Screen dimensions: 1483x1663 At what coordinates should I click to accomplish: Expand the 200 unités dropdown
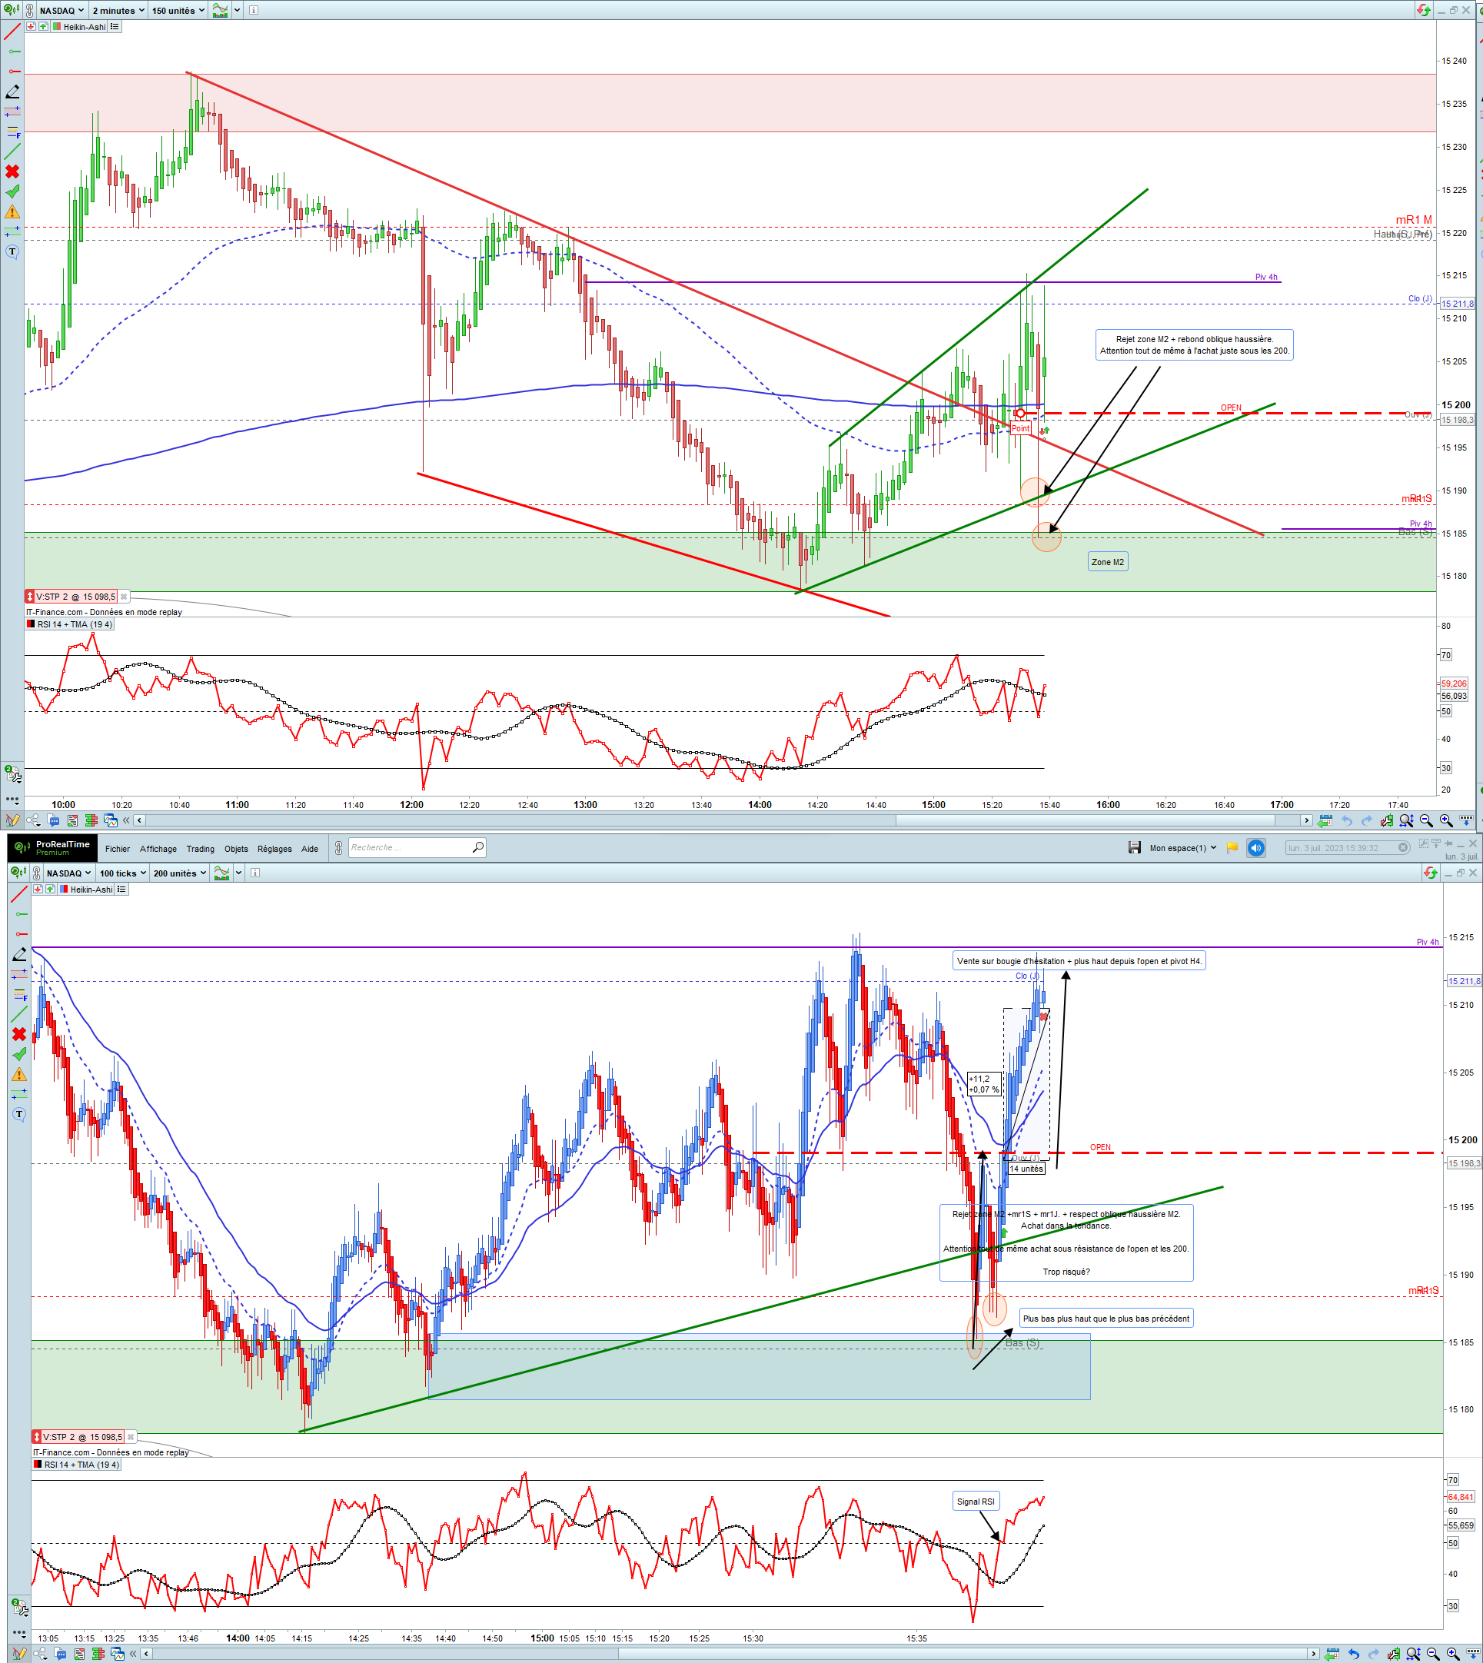(x=179, y=873)
